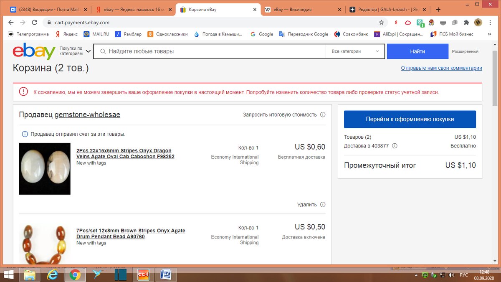Open seller gemstone-wholesae link
501x282 pixels.
87,114
